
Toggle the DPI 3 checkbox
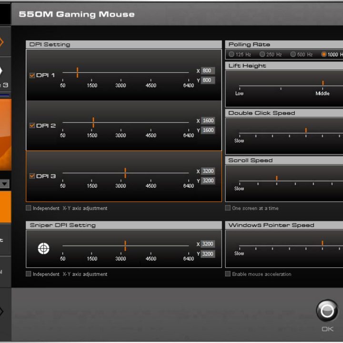[x=32, y=176]
